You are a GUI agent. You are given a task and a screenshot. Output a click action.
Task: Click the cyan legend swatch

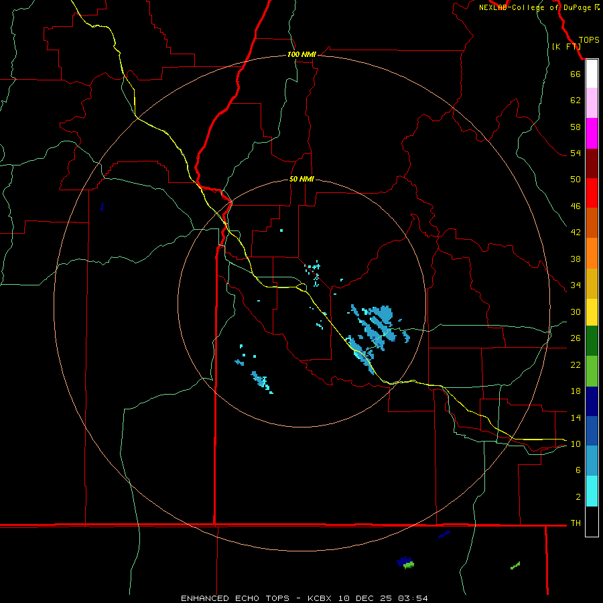coord(592,491)
